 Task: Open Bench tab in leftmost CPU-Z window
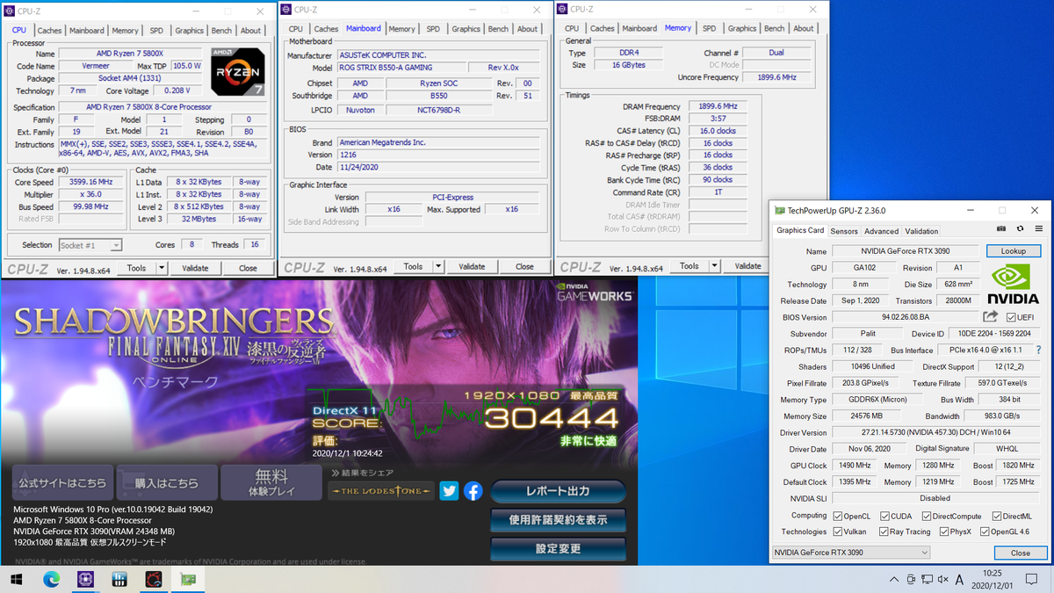coord(221,31)
